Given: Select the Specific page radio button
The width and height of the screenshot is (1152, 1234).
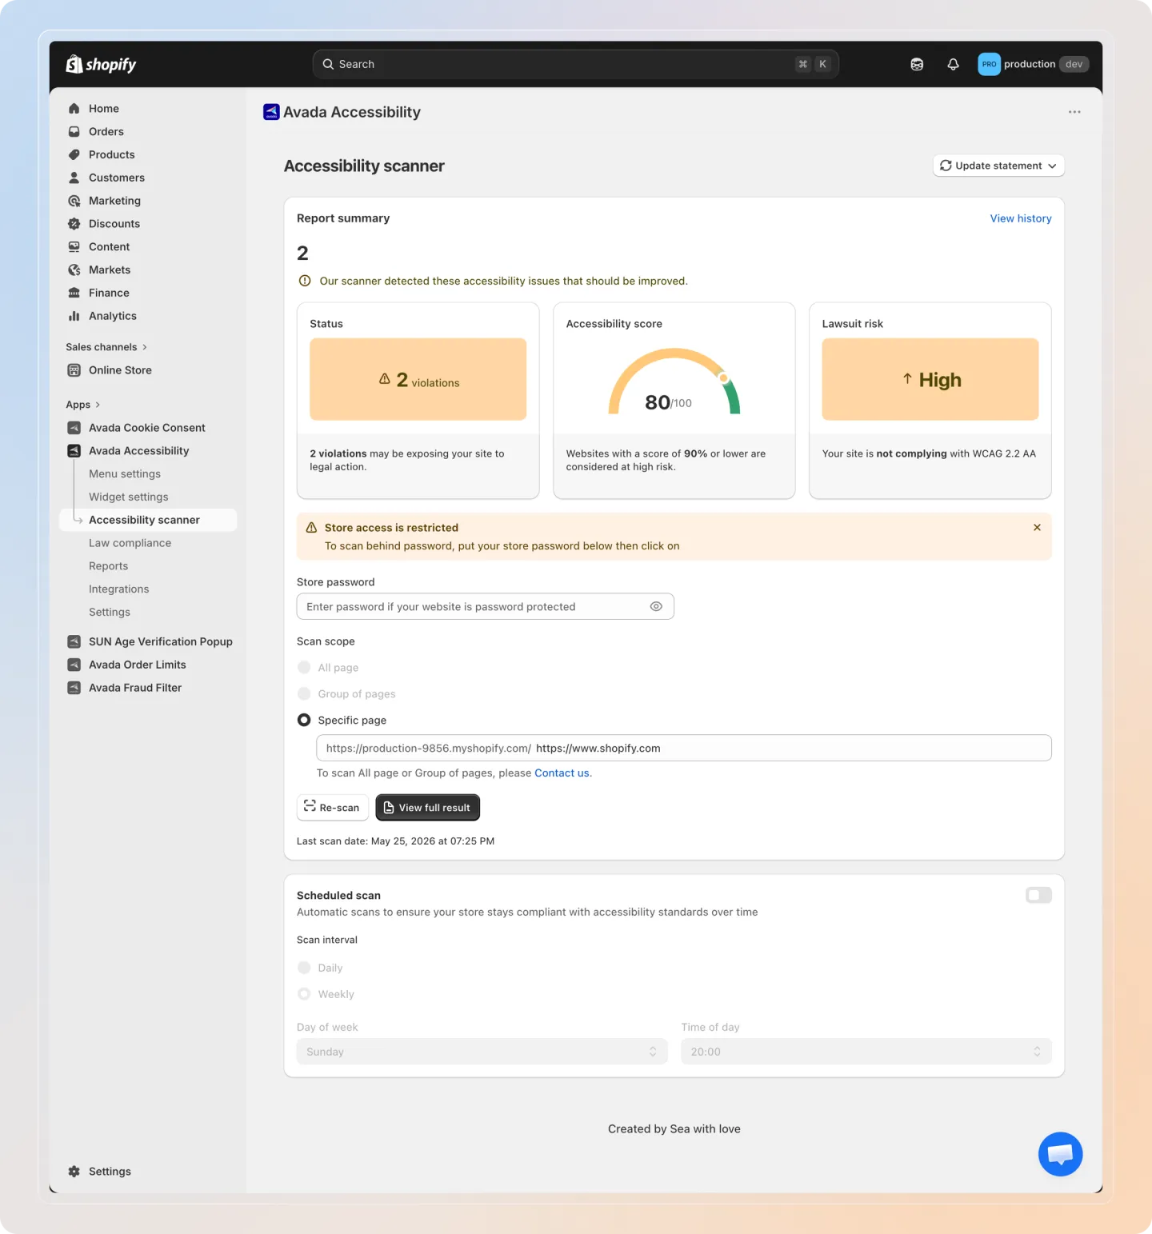Looking at the screenshot, I should (x=304, y=720).
